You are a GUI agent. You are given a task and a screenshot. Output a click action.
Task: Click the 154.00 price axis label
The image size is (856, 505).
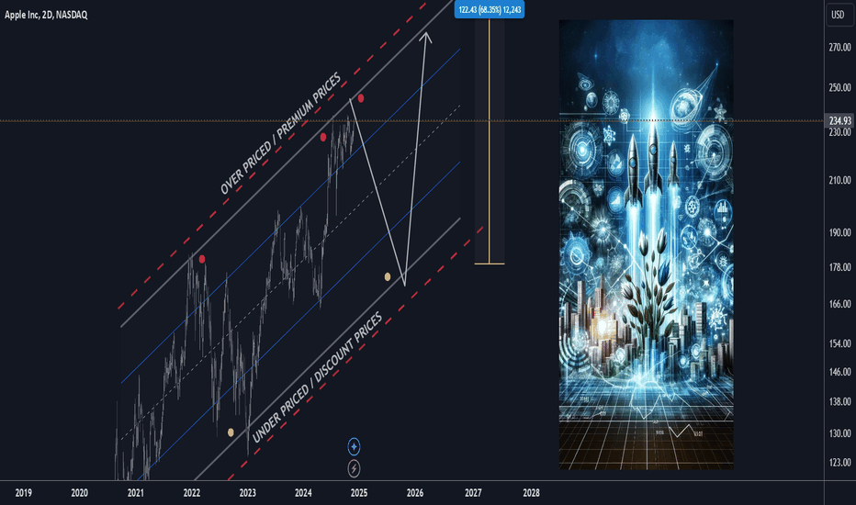tap(839, 343)
